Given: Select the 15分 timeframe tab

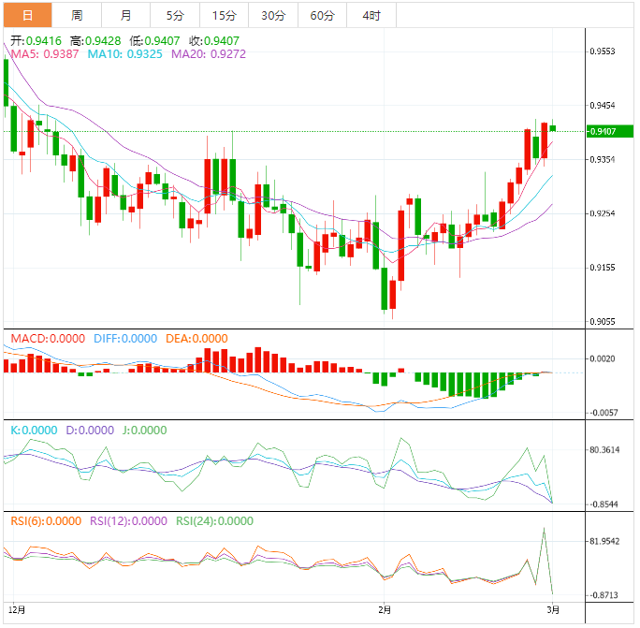Looking at the screenshot, I should [x=224, y=16].
